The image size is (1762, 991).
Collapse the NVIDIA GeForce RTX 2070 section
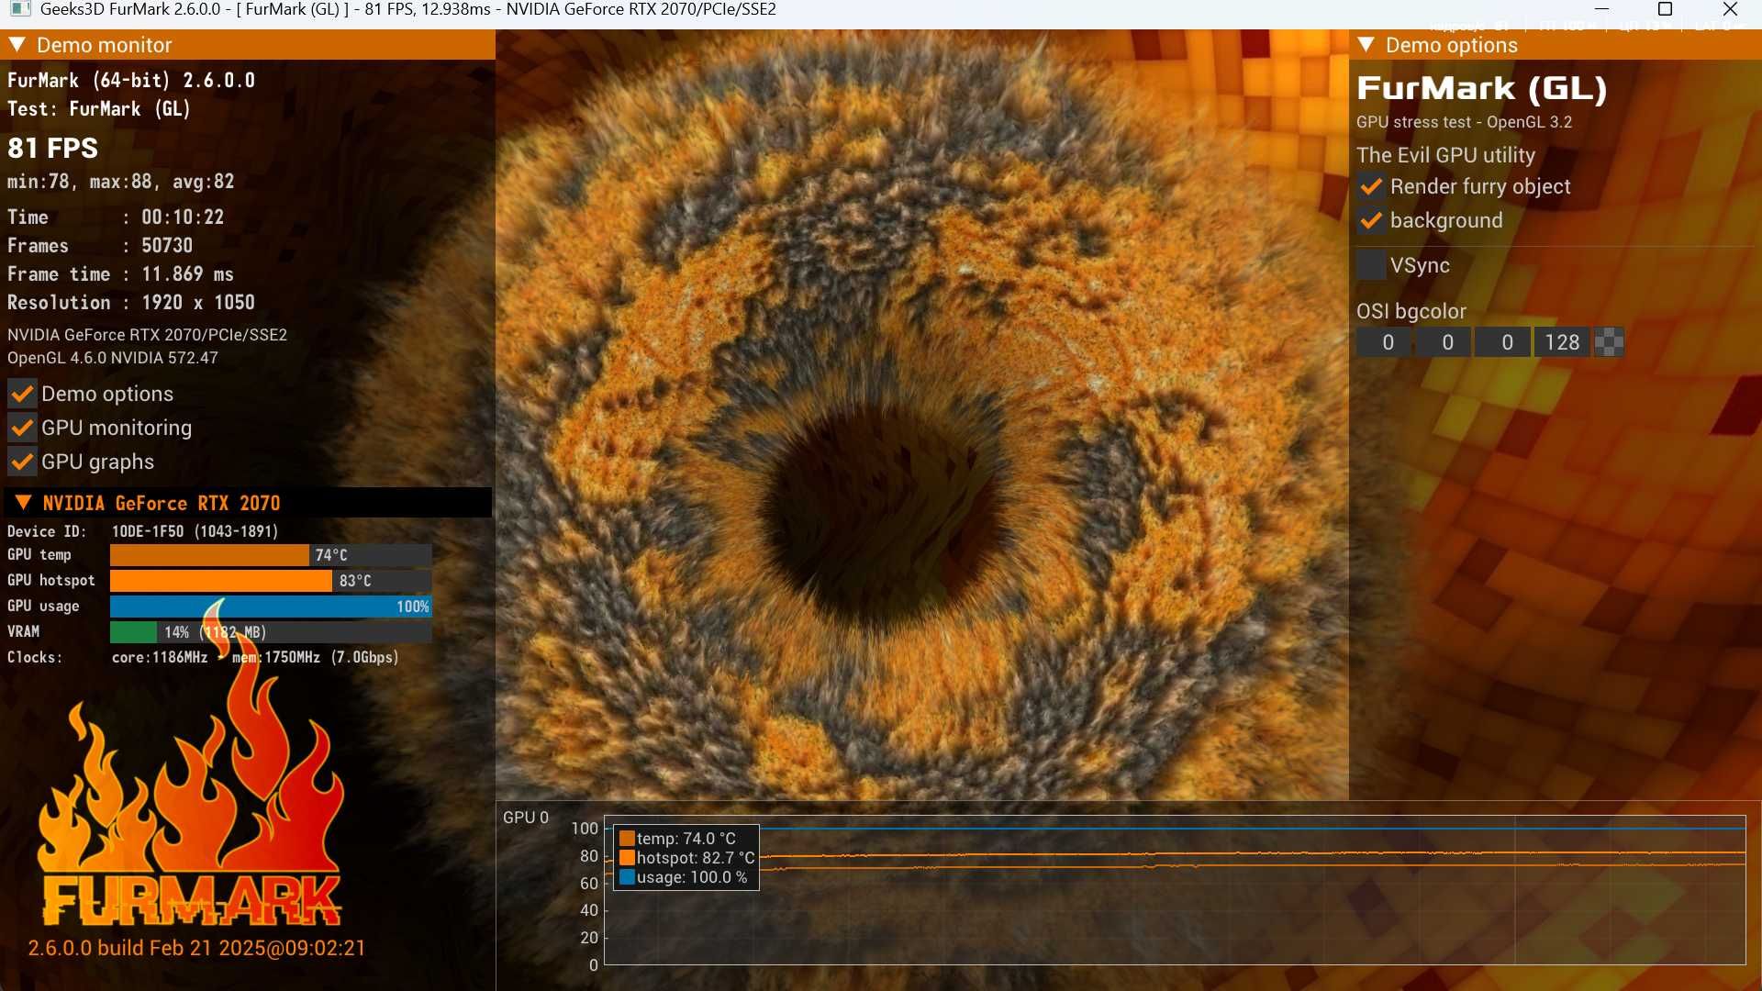(24, 503)
